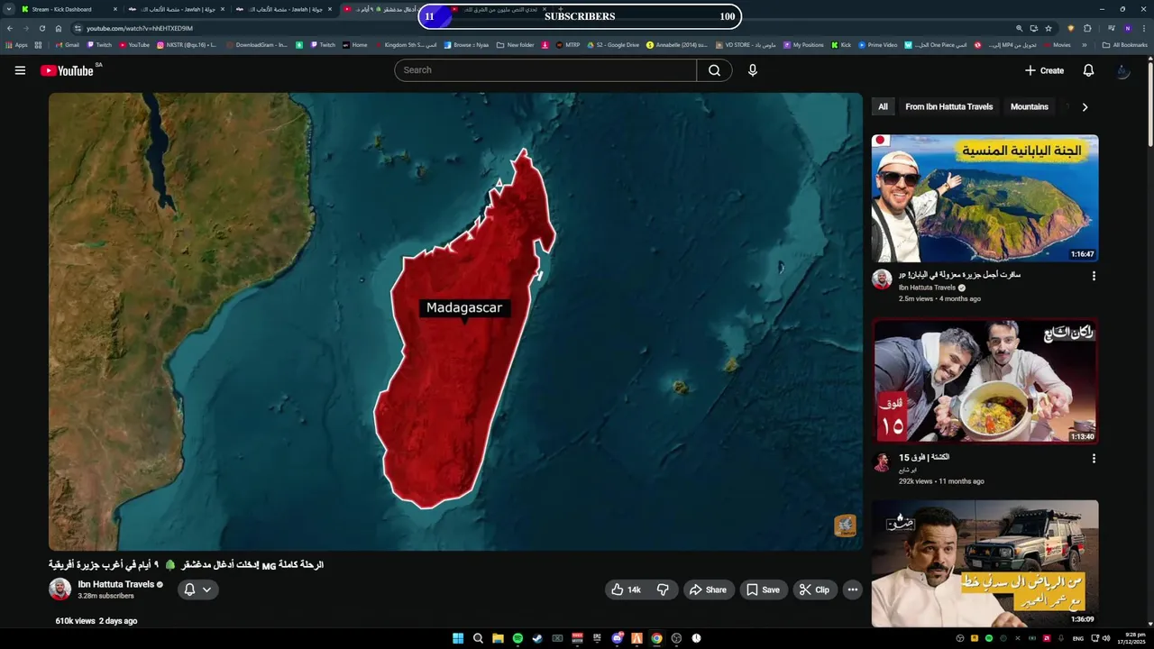Open Ibn Hattuta Travels channel avatar
This screenshot has width=1154, height=649.
pyautogui.click(x=60, y=590)
